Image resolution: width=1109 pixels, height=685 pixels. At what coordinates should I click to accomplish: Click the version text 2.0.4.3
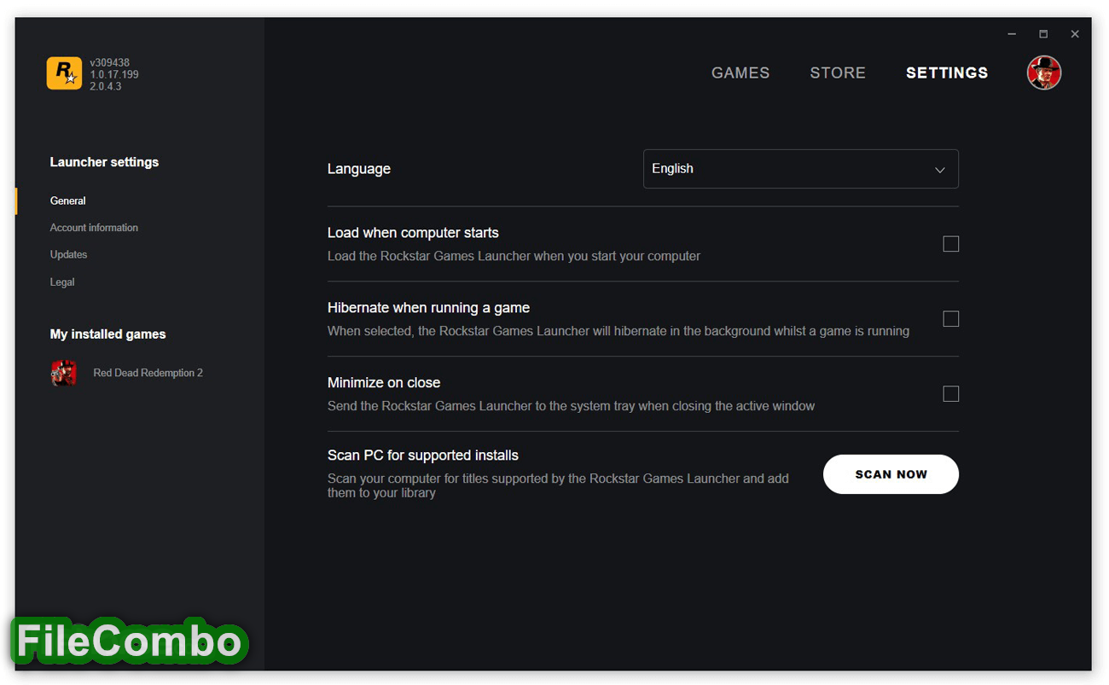(106, 87)
